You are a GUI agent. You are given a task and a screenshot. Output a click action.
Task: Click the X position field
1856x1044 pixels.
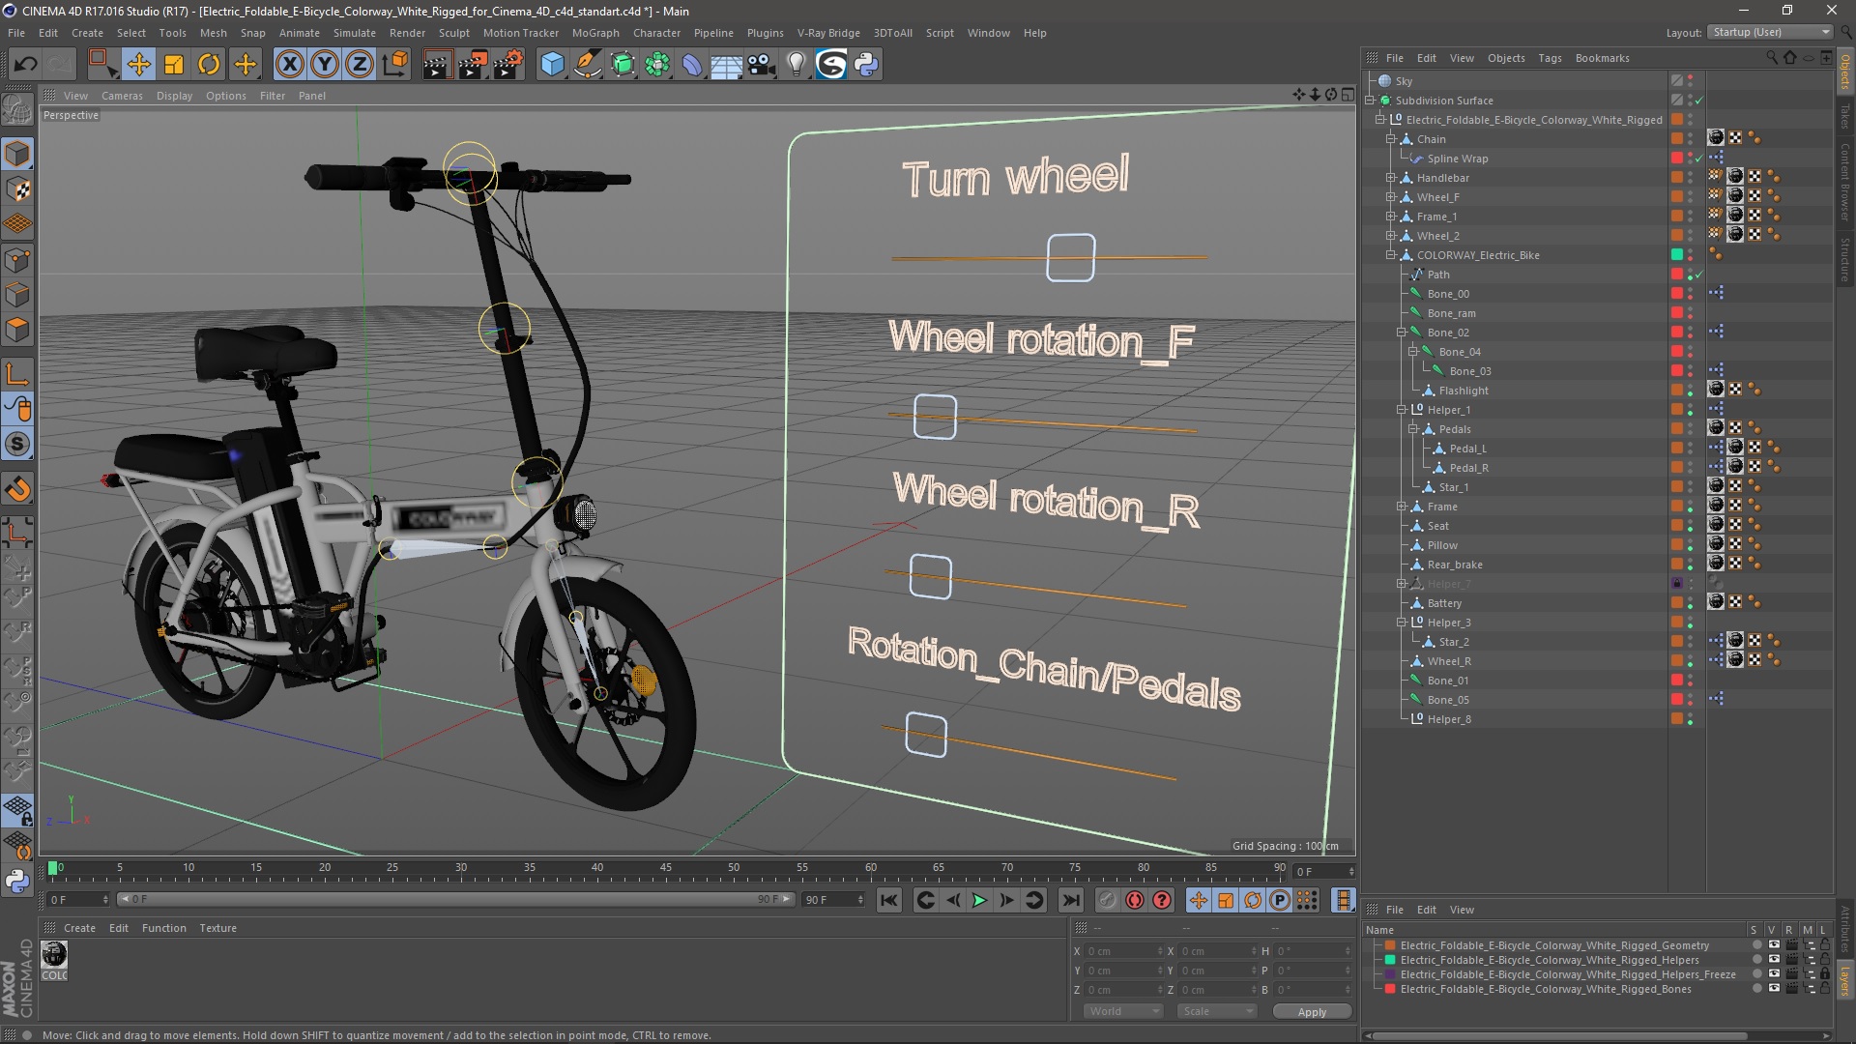(x=1123, y=951)
